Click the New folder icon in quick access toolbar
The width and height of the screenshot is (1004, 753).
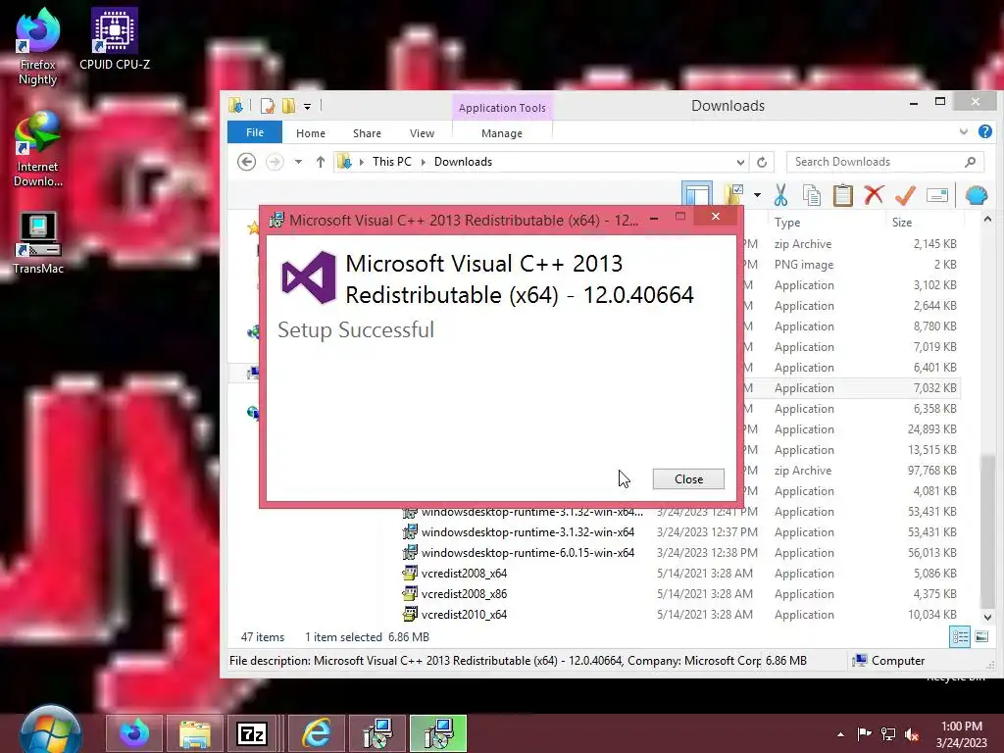tap(289, 106)
